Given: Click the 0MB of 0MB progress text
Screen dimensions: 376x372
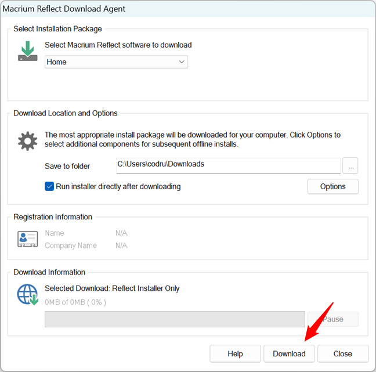Looking at the screenshot, I should (x=75, y=302).
